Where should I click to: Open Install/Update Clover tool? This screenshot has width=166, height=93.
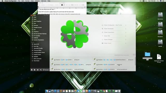39,52
